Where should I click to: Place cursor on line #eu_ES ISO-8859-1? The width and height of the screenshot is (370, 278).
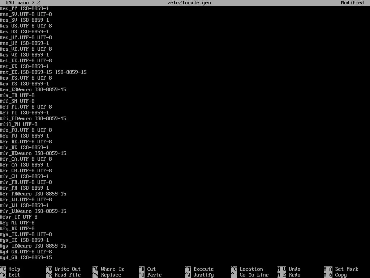coord(25,84)
